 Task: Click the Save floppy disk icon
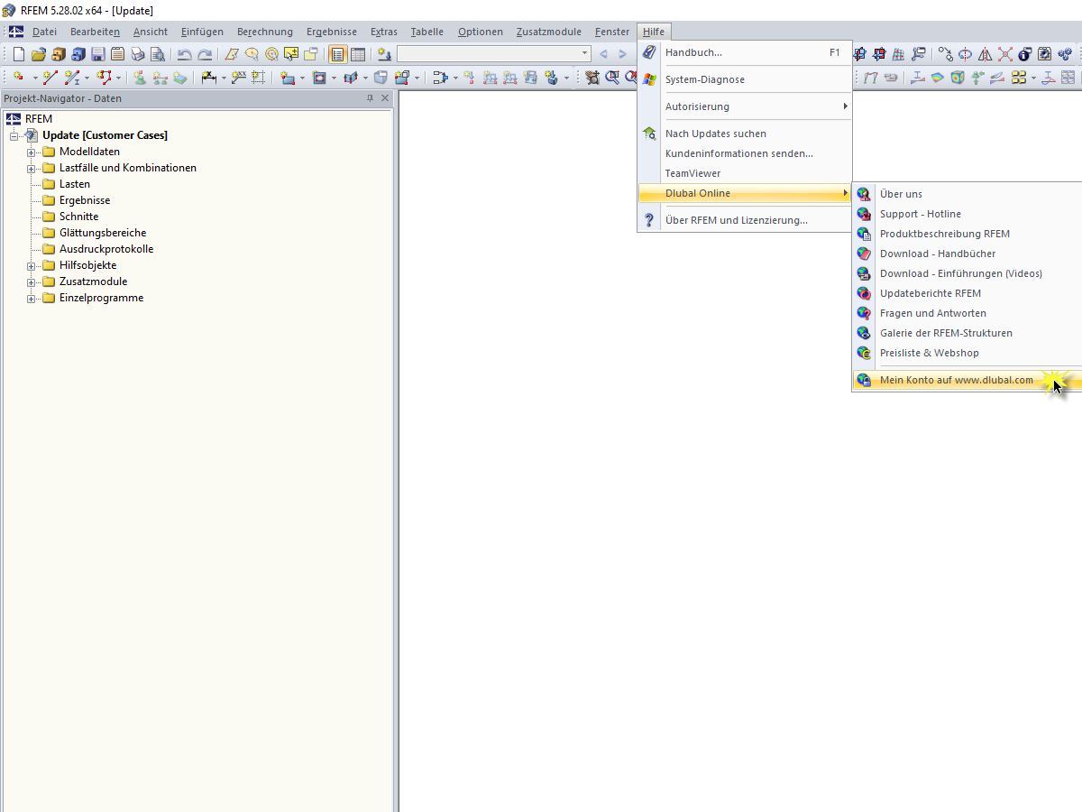tap(98, 54)
